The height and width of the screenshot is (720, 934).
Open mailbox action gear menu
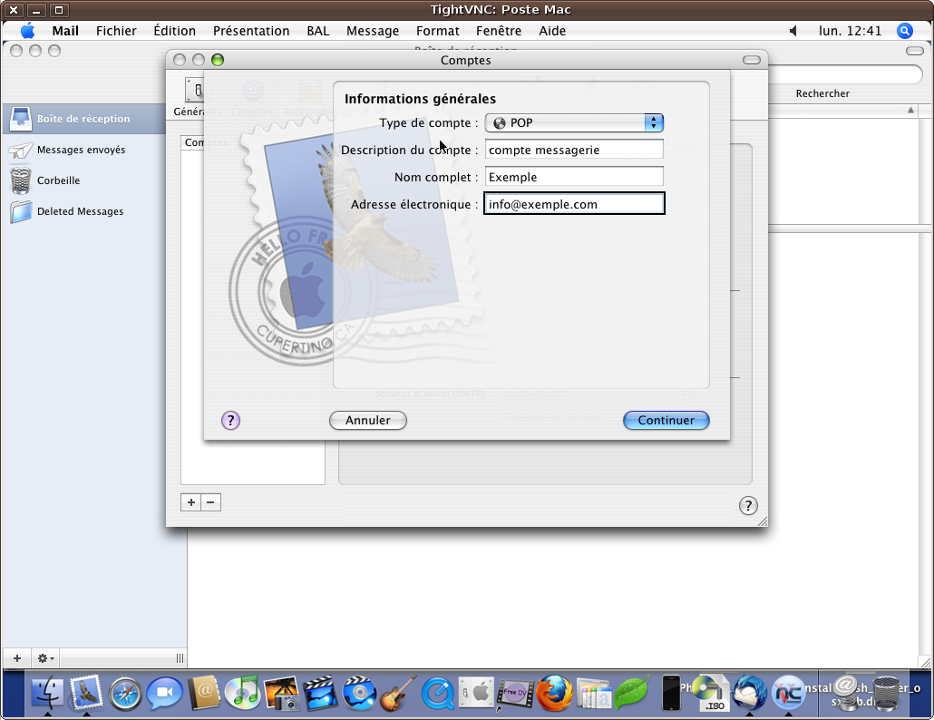click(45, 658)
